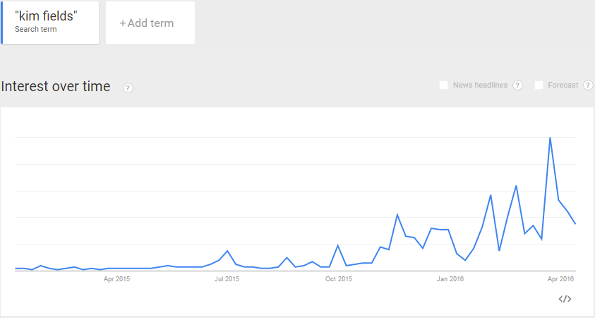Click the News headlines label text
The image size is (595, 318).
tap(480, 85)
